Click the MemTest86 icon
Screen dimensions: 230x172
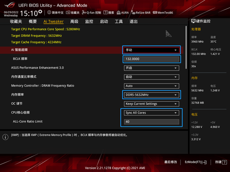click(155, 13)
